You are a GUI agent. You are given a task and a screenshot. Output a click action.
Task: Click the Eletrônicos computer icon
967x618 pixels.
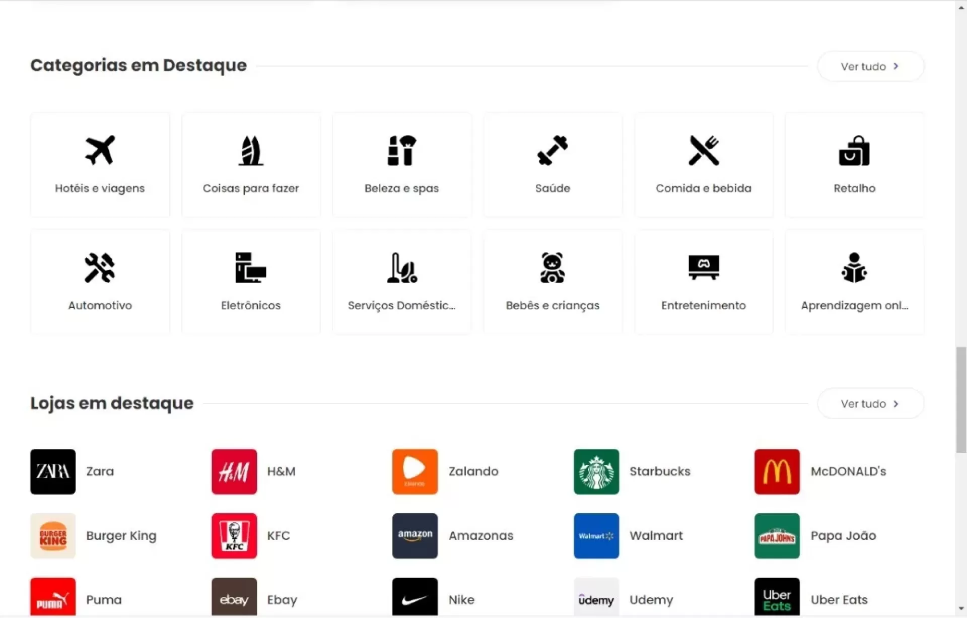[251, 267]
